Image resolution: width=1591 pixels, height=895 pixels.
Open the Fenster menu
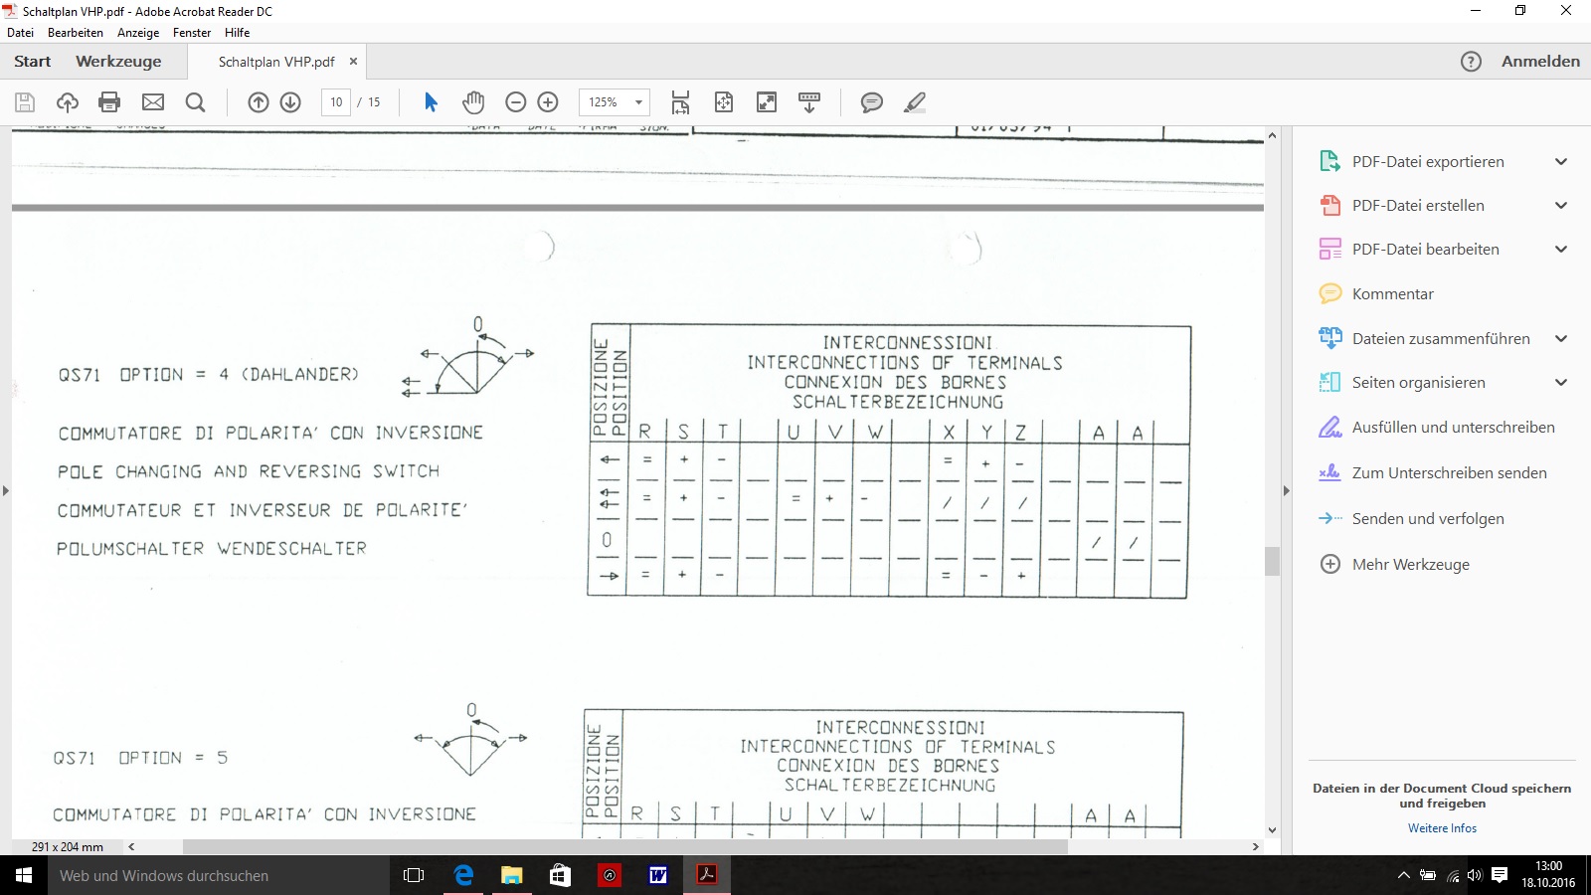pos(192,33)
